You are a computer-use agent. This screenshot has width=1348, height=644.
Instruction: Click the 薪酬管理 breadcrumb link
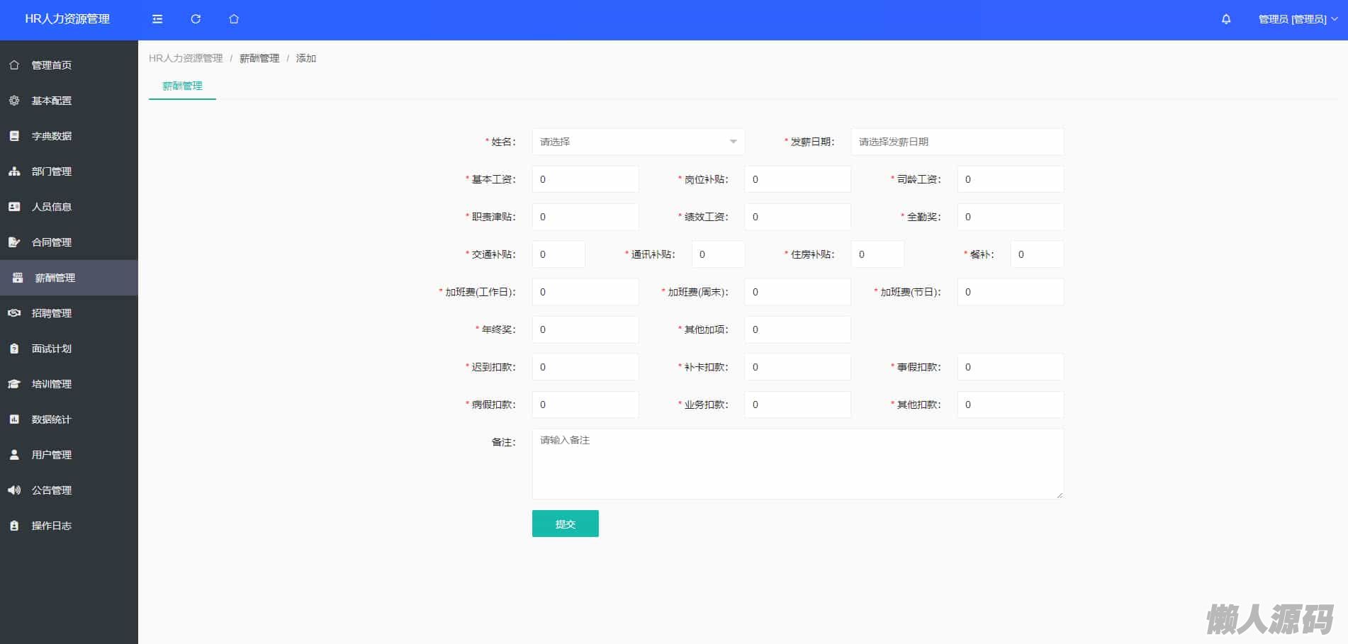point(259,58)
